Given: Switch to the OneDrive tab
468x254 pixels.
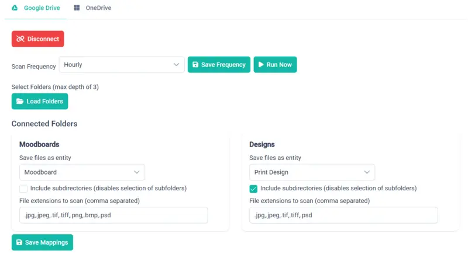Looking at the screenshot, I should click(x=92, y=8).
